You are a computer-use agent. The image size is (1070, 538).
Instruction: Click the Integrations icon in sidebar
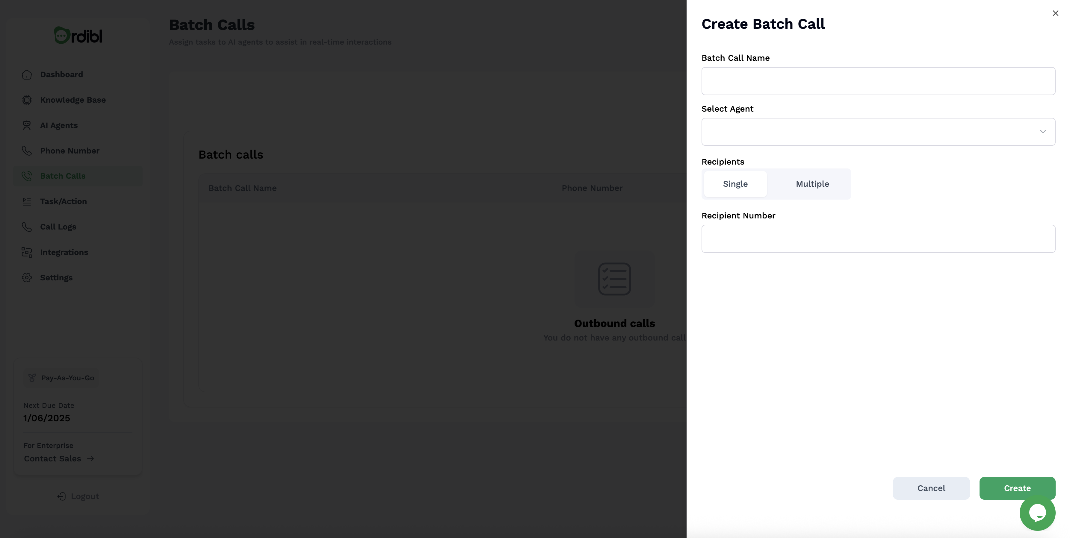click(27, 252)
